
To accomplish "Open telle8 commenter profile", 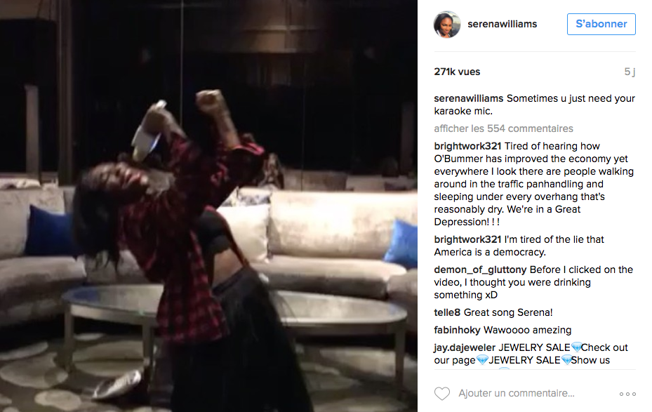I will coord(447,312).
